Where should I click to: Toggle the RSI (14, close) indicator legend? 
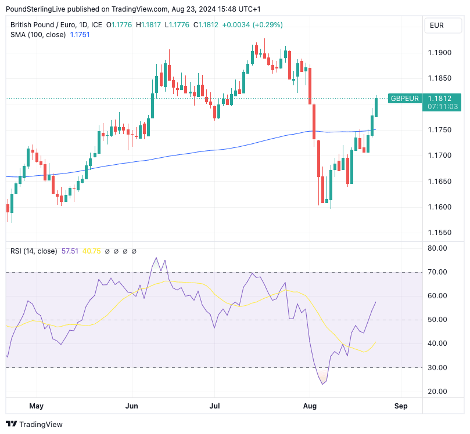click(34, 251)
